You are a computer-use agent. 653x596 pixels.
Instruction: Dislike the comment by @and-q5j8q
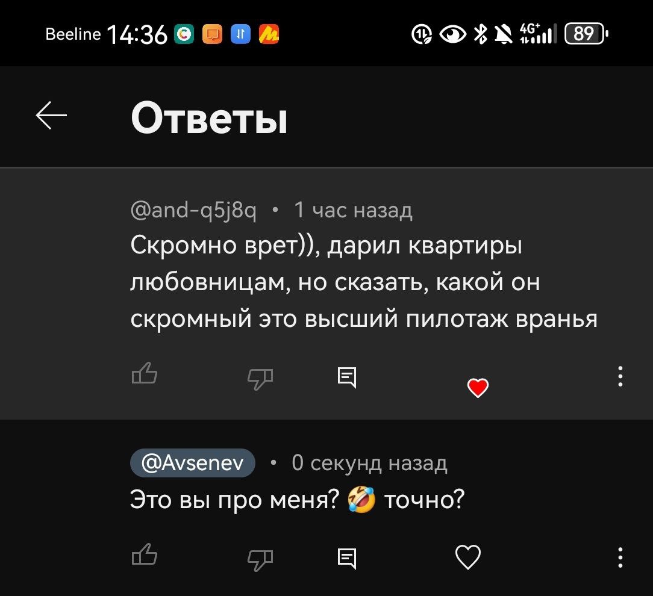(x=260, y=378)
